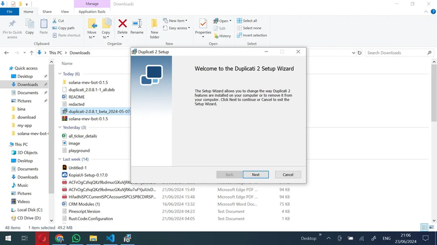Click the Copy icon in Clipboard group
Image resolution: width=437 pixels, height=245 pixels.
30,26
